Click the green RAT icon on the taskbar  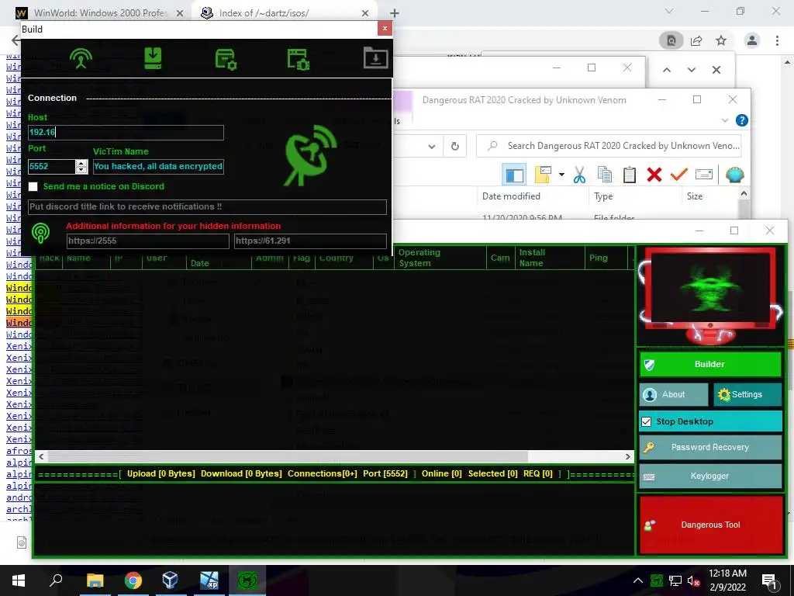pos(247,580)
